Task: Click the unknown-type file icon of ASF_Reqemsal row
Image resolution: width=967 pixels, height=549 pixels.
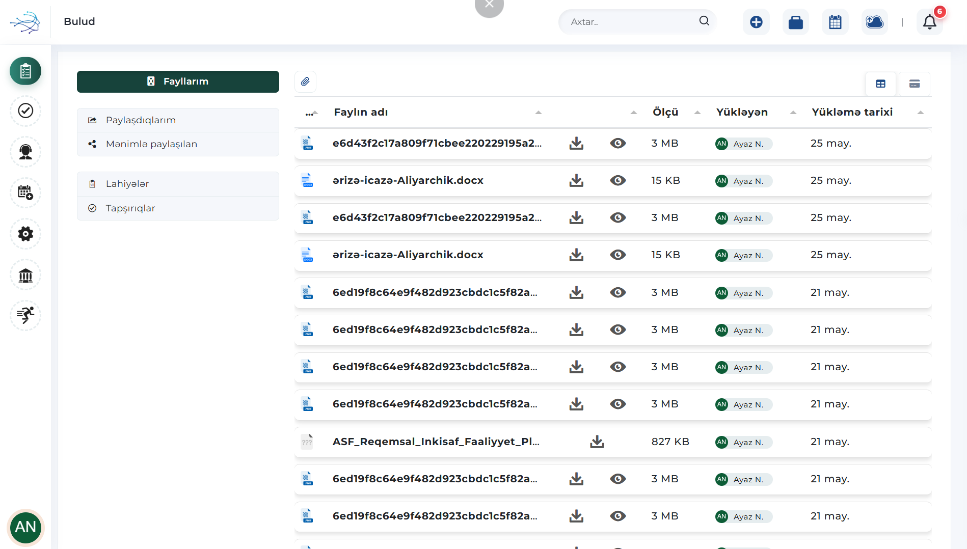Action: pyautogui.click(x=307, y=442)
